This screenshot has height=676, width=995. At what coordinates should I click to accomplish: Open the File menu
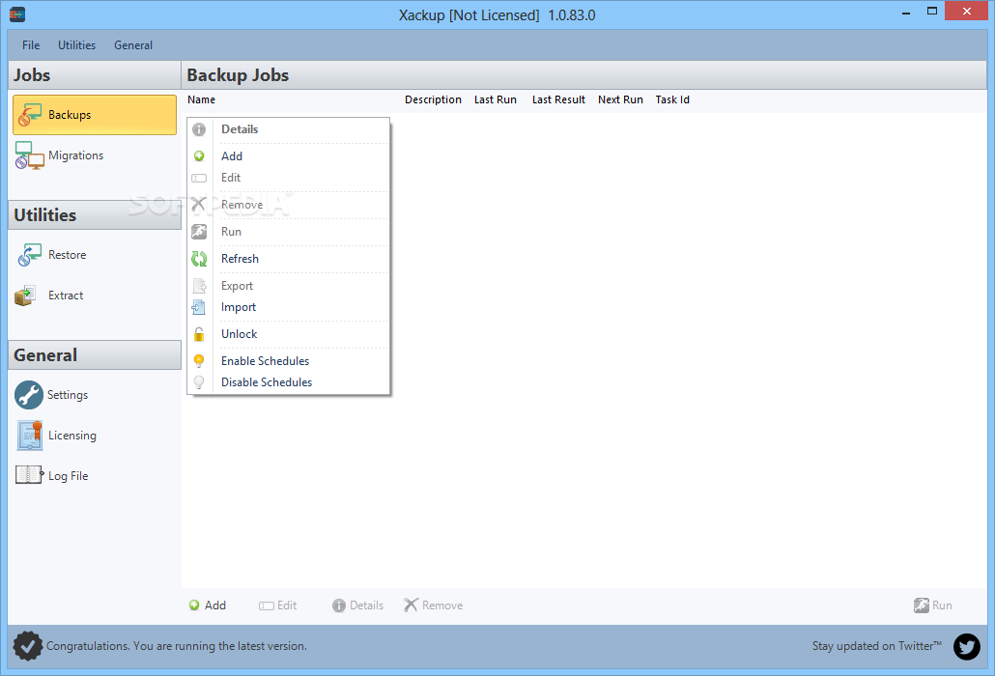tap(31, 45)
